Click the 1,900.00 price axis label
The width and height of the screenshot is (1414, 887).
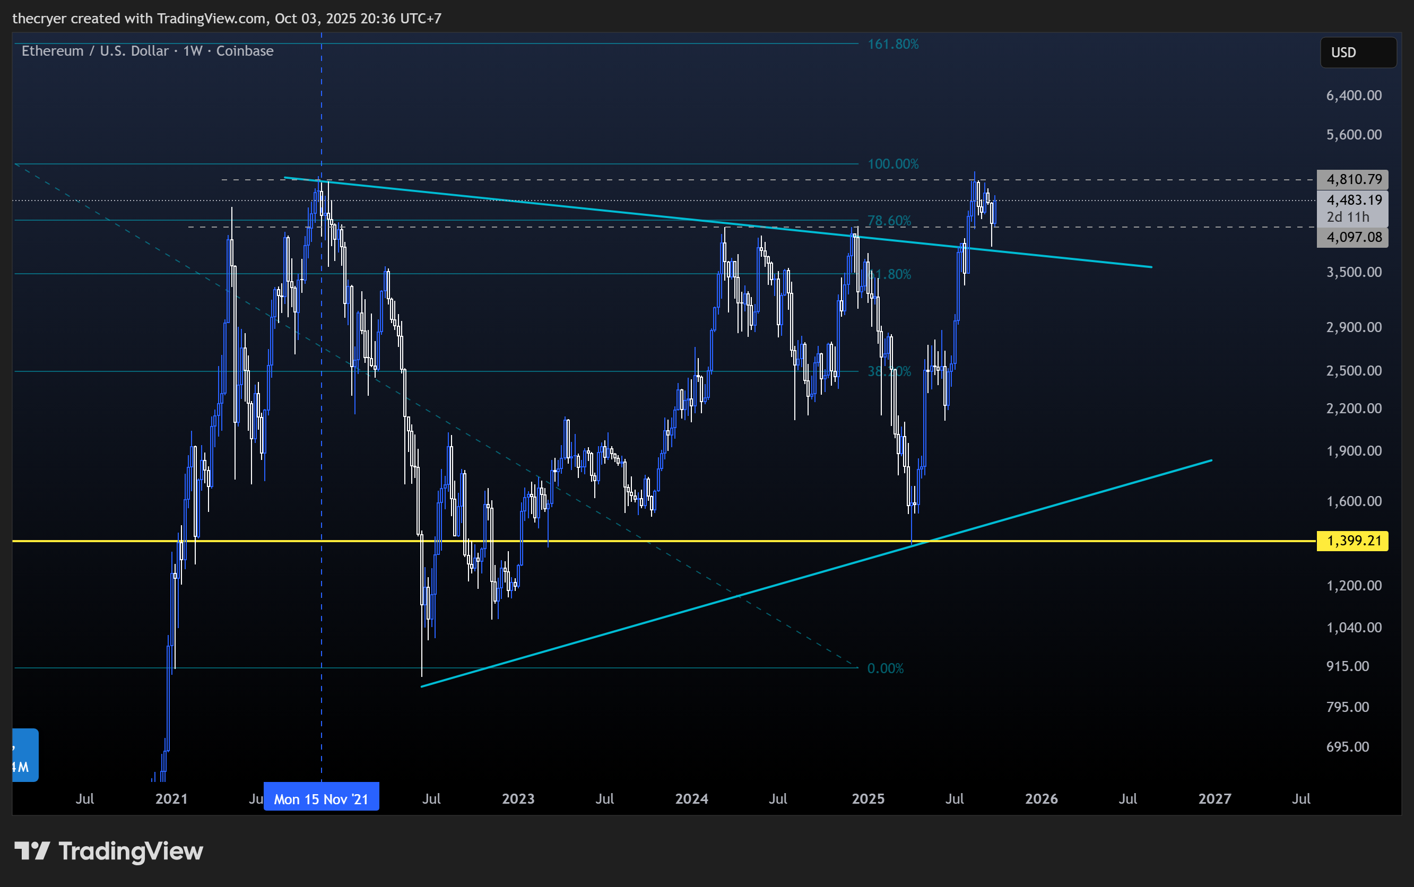click(x=1354, y=450)
